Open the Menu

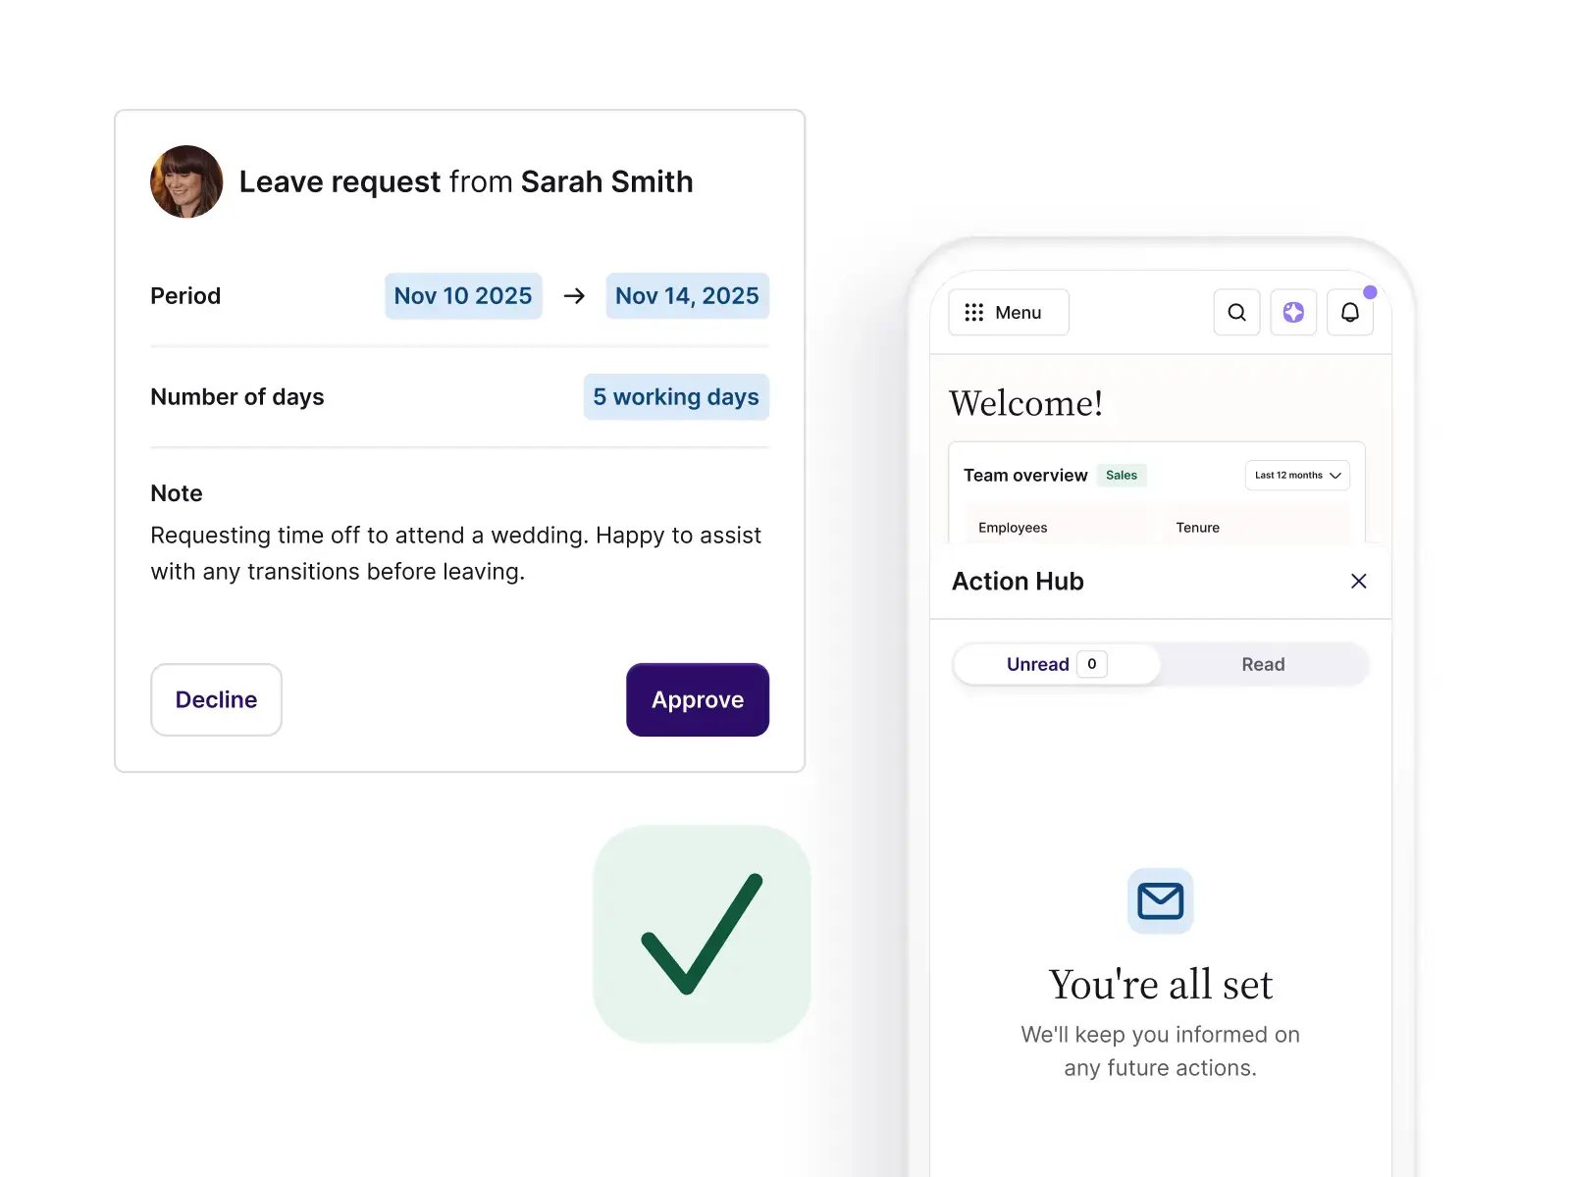pos(1008,312)
